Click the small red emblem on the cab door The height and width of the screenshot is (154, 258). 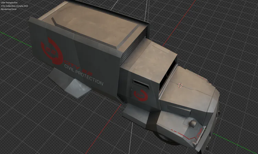pos(141,95)
